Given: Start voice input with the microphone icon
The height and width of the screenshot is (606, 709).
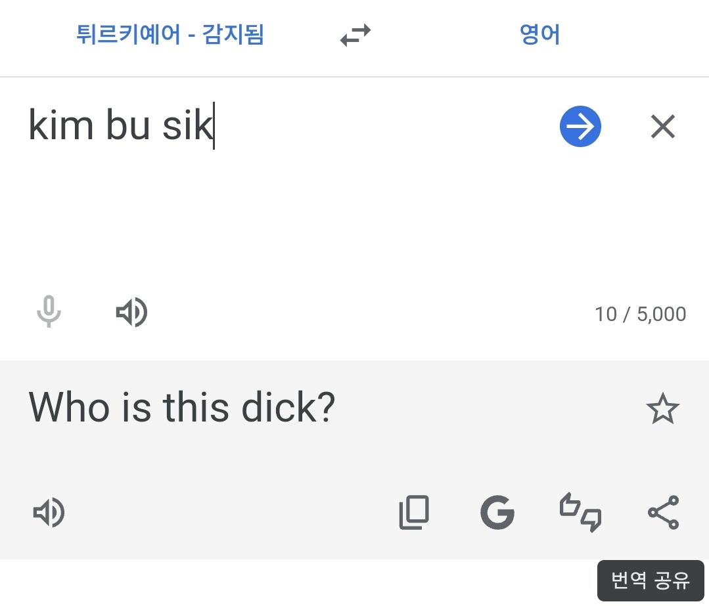Looking at the screenshot, I should [49, 313].
